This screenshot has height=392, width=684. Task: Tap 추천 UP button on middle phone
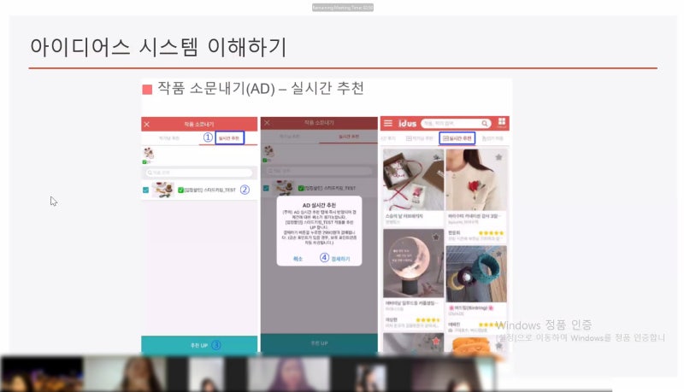click(319, 343)
